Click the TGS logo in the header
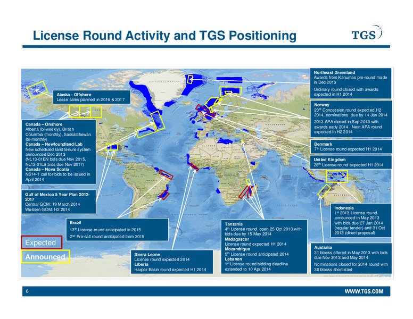This screenshot has height=319, width=413. (368, 33)
